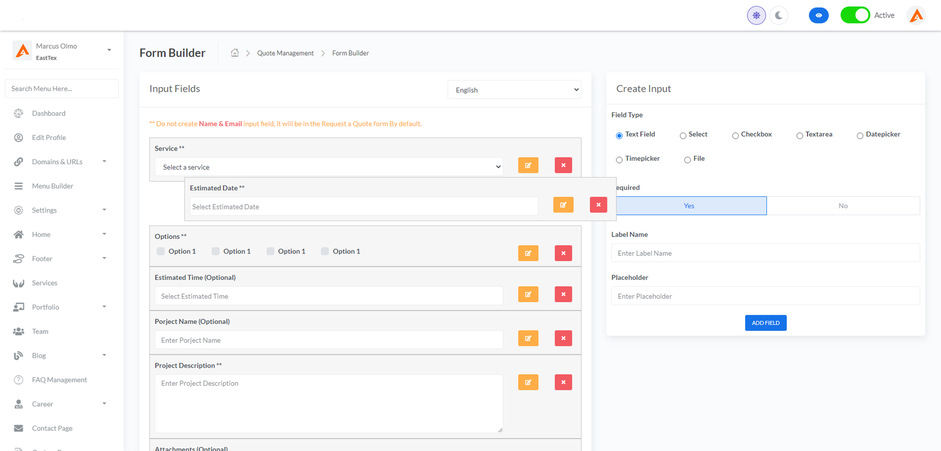
Task: Click the ADD FIELD button
Action: [x=765, y=323]
